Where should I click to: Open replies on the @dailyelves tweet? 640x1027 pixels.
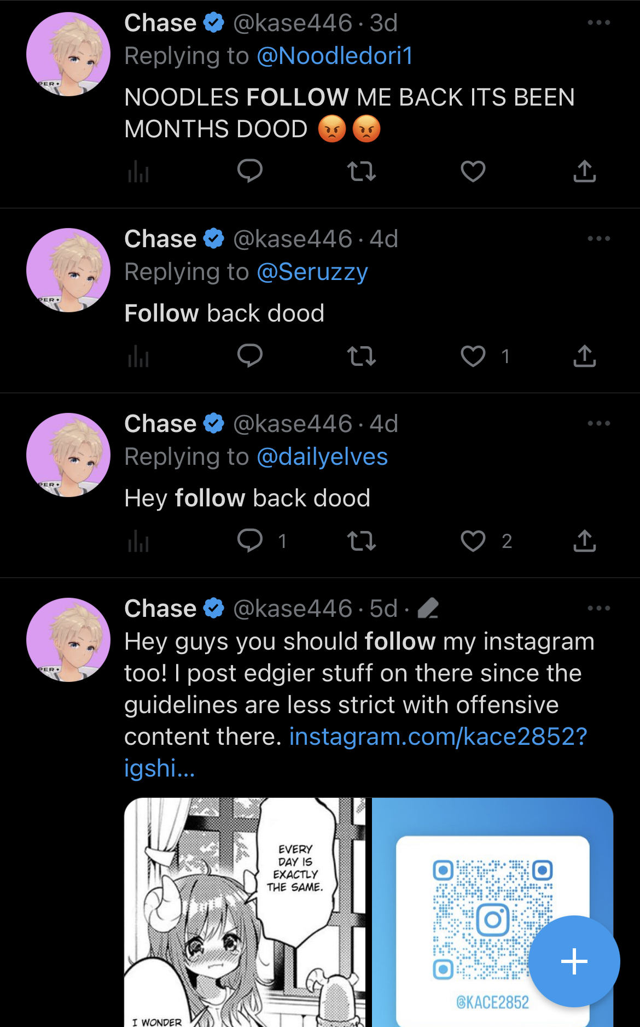point(250,541)
